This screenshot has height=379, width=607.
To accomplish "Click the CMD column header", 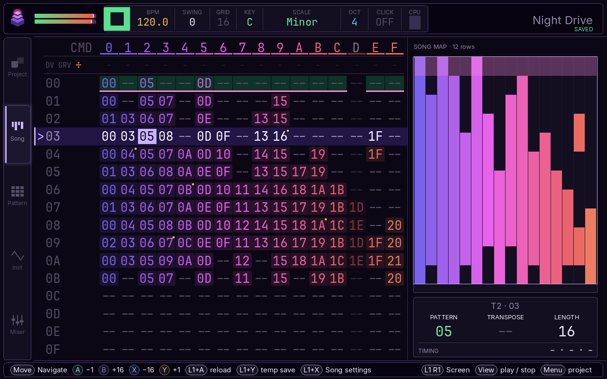I will pos(81,47).
